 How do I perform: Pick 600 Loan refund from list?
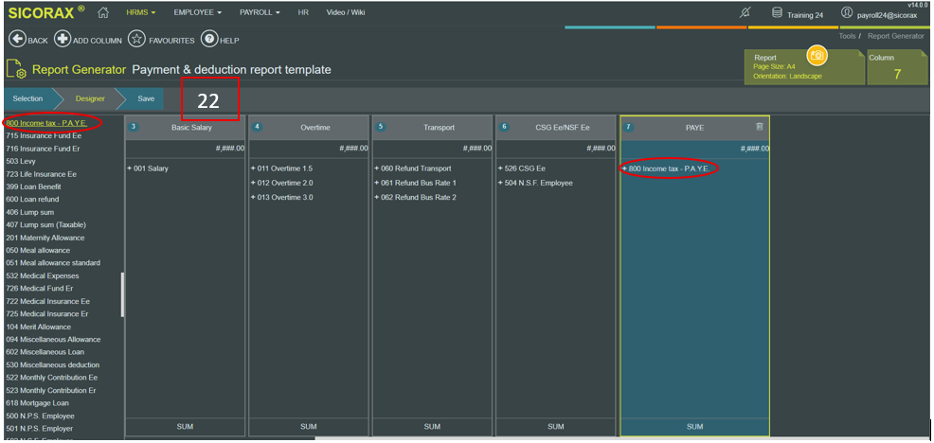coord(32,200)
